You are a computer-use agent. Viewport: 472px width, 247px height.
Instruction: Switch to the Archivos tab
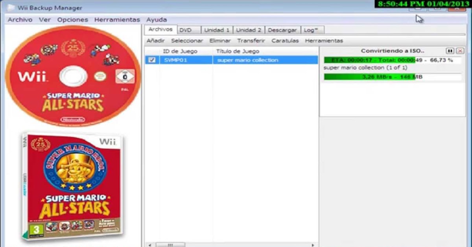tap(160, 29)
